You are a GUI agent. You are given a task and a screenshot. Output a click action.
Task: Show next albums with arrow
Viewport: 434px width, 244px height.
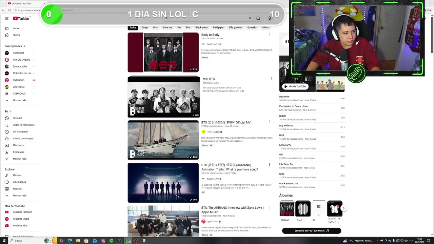click(x=343, y=208)
